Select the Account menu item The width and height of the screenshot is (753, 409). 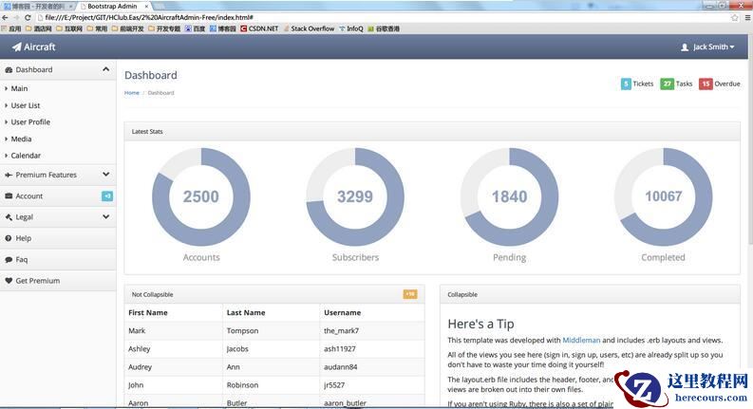coord(58,195)
